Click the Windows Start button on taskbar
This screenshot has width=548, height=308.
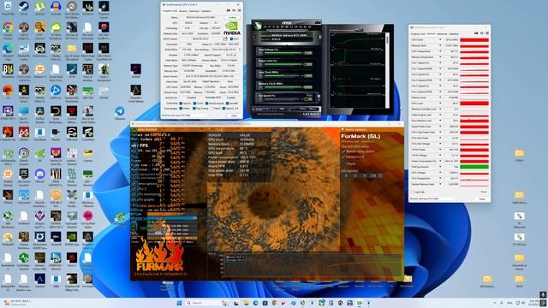179,303
